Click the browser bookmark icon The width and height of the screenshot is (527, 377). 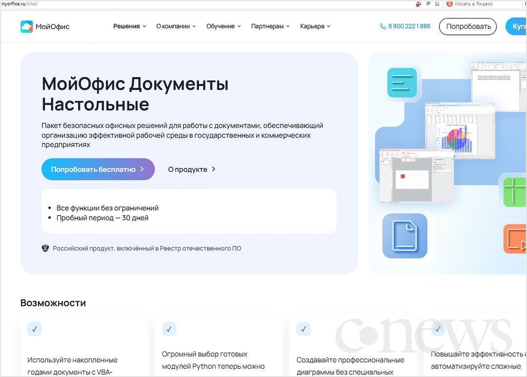pyautogui.click(x=437, y=4)
